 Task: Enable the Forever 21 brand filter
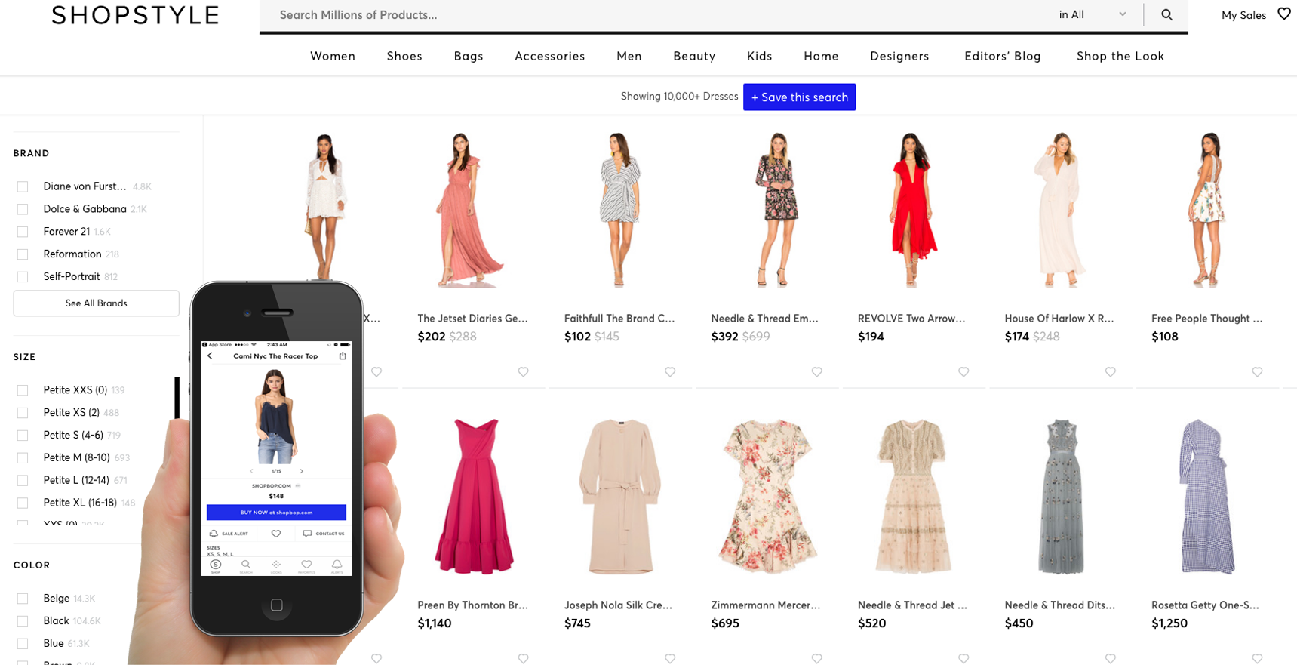(23, 232)
